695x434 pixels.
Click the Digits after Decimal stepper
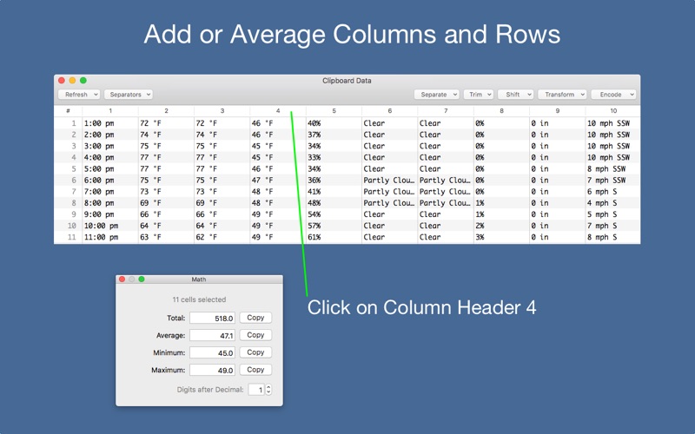click(x=268, y=390)
